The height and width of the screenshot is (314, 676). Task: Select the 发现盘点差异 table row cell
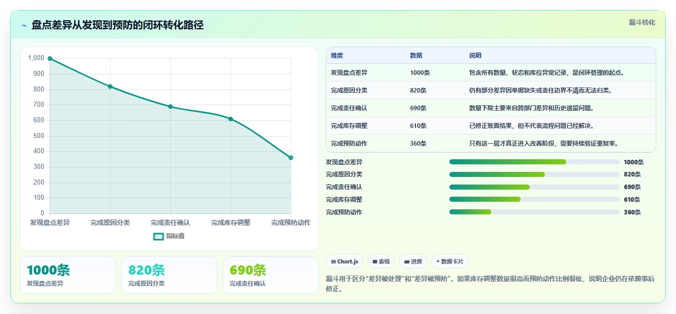(349, 73)
